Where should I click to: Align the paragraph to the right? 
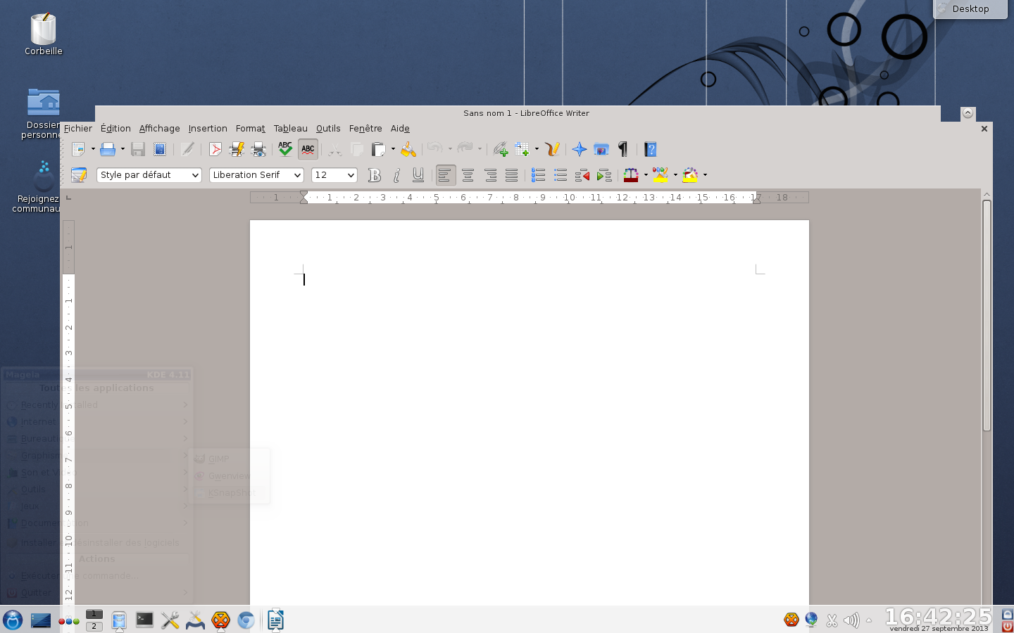[490, 175]
